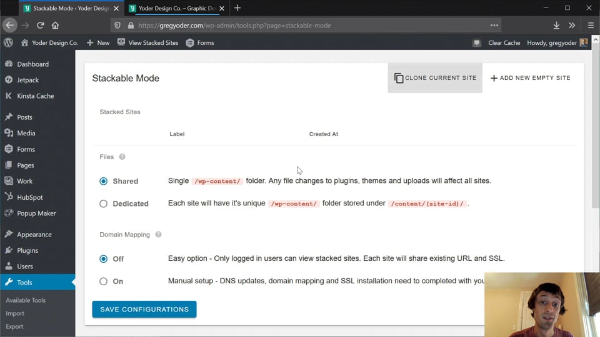Click the Posts pushpin icon
This screenshot has height=337, width=600.
click(x=9, y=117)
